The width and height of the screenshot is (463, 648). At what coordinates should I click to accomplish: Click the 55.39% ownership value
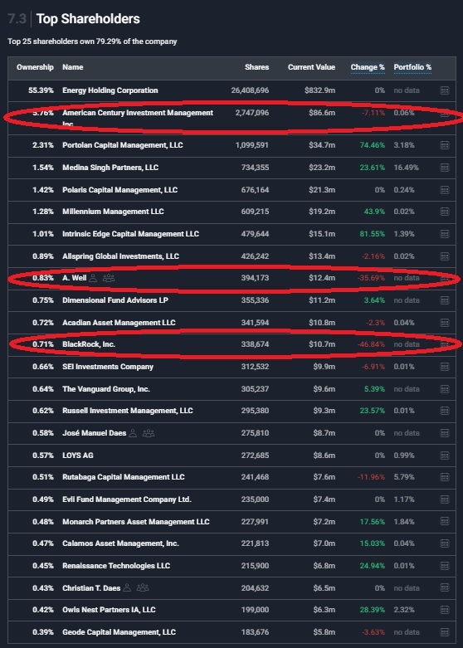(41, 90)
